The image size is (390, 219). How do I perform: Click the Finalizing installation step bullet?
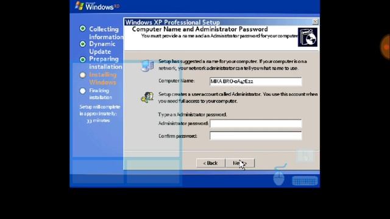pos(83,91)
